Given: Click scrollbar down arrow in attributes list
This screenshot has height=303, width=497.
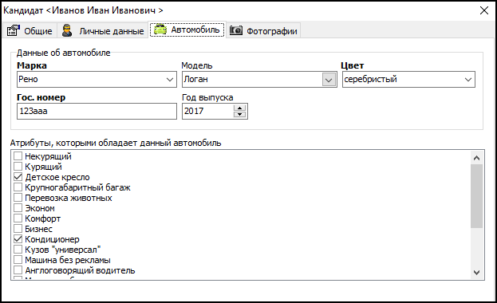Looking at the screenshot, I should [476, 272].
